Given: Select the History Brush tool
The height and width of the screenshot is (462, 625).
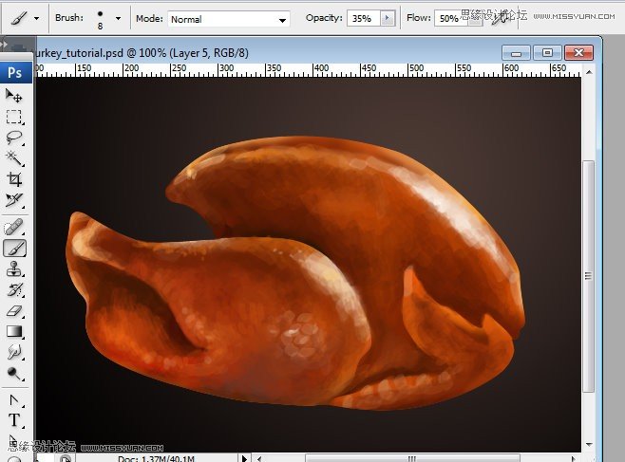Looking at the screenshot, I should coord(14,289).
